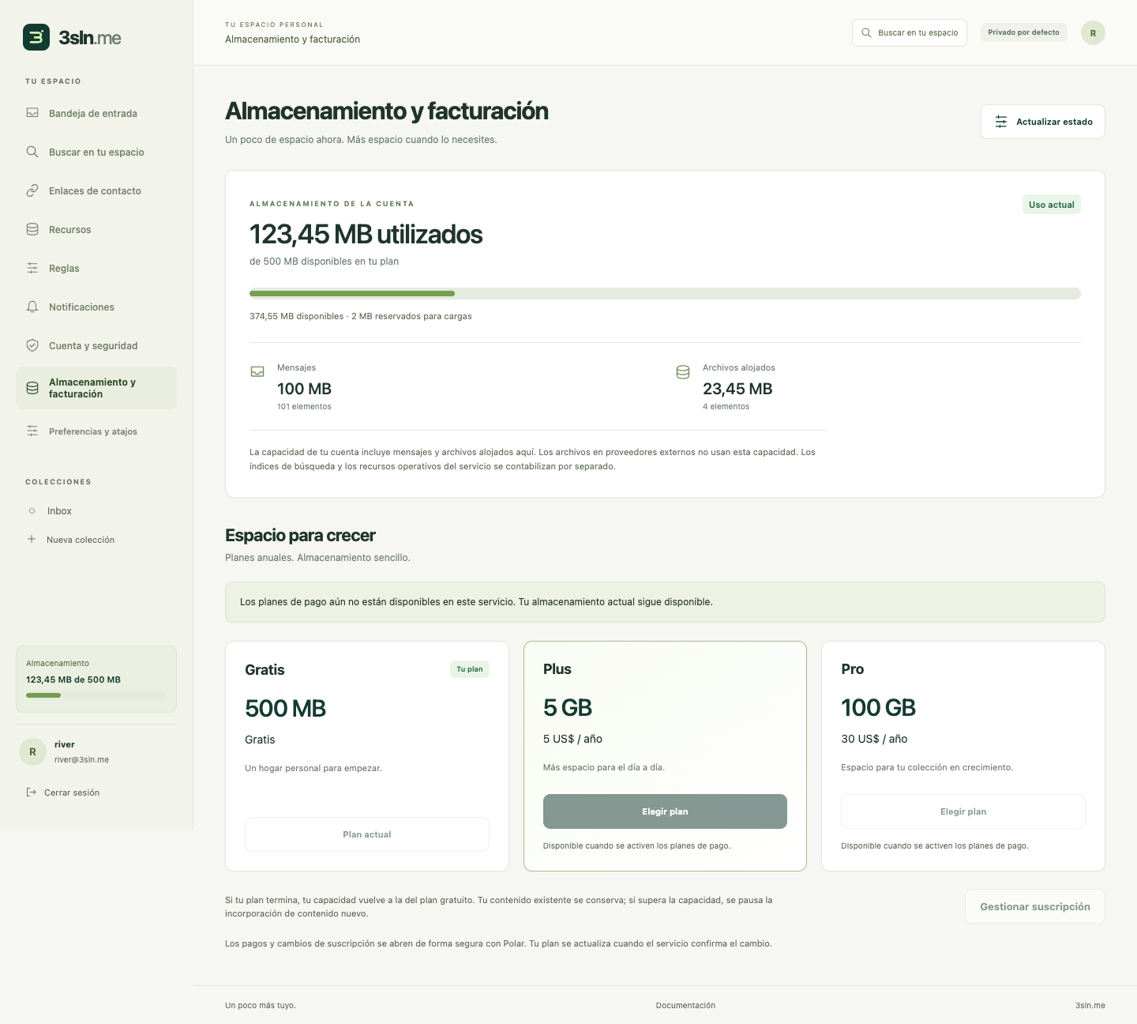Click the Tu plan badge on Gratis card
Screen dimensions: 1137x1024
click(470, 669)
